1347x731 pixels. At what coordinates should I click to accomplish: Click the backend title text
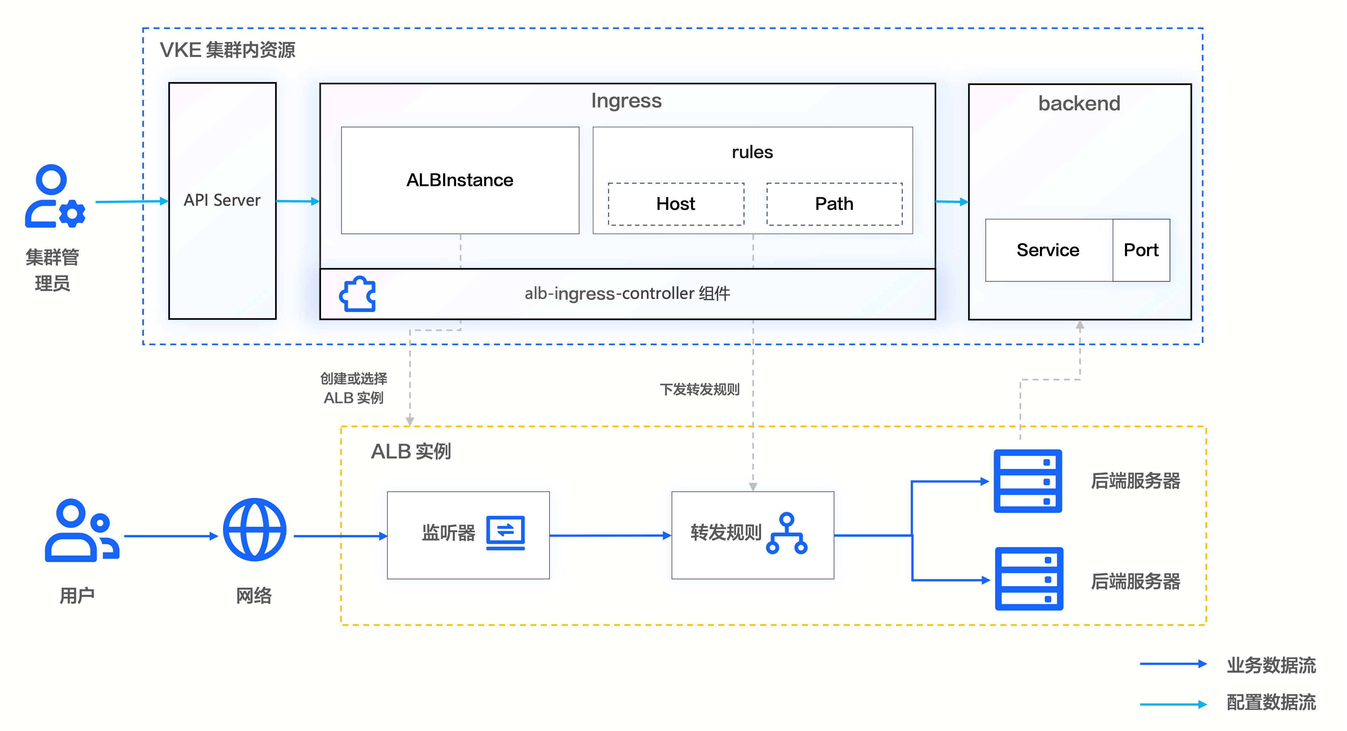click(1079, 104)
